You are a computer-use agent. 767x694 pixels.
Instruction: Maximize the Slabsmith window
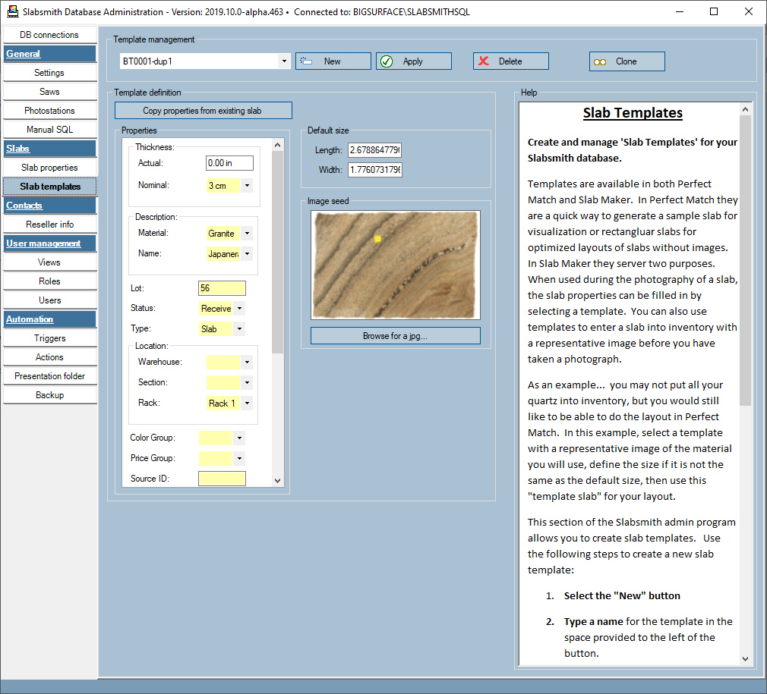click(x=714, y=11)
